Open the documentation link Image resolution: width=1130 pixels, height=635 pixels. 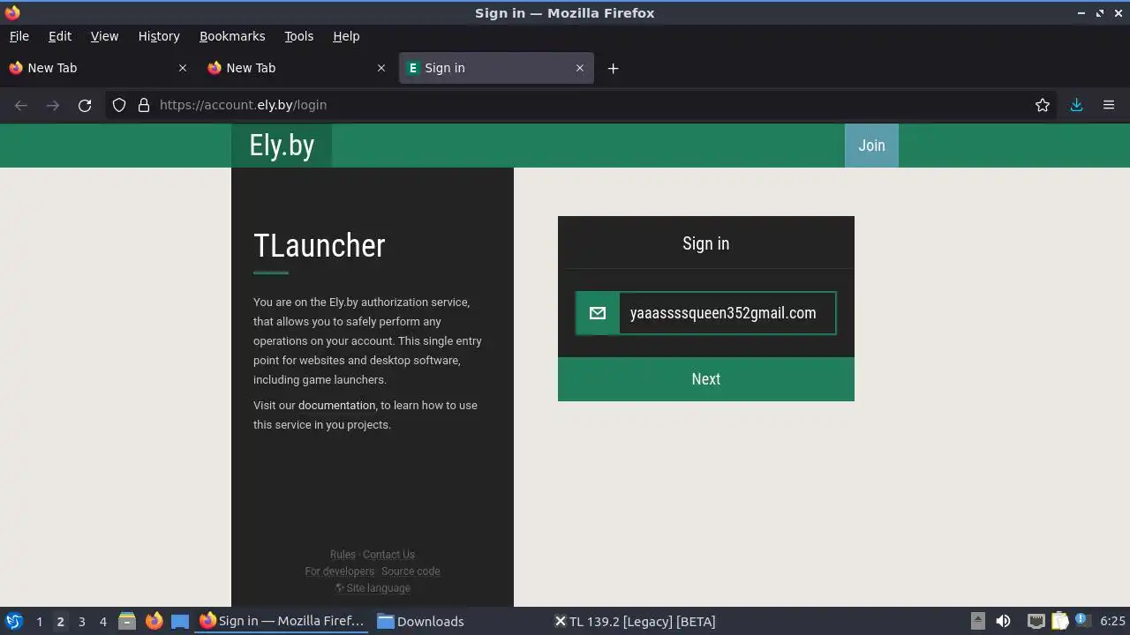[336, 406]
